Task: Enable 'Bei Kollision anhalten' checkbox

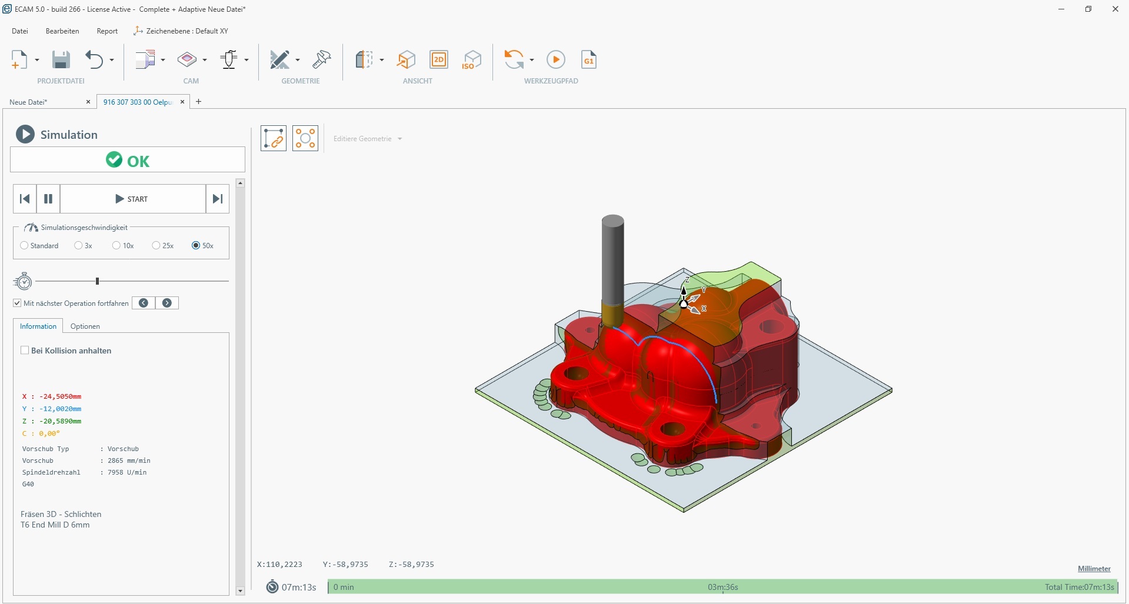Action: tap(25, 351)
